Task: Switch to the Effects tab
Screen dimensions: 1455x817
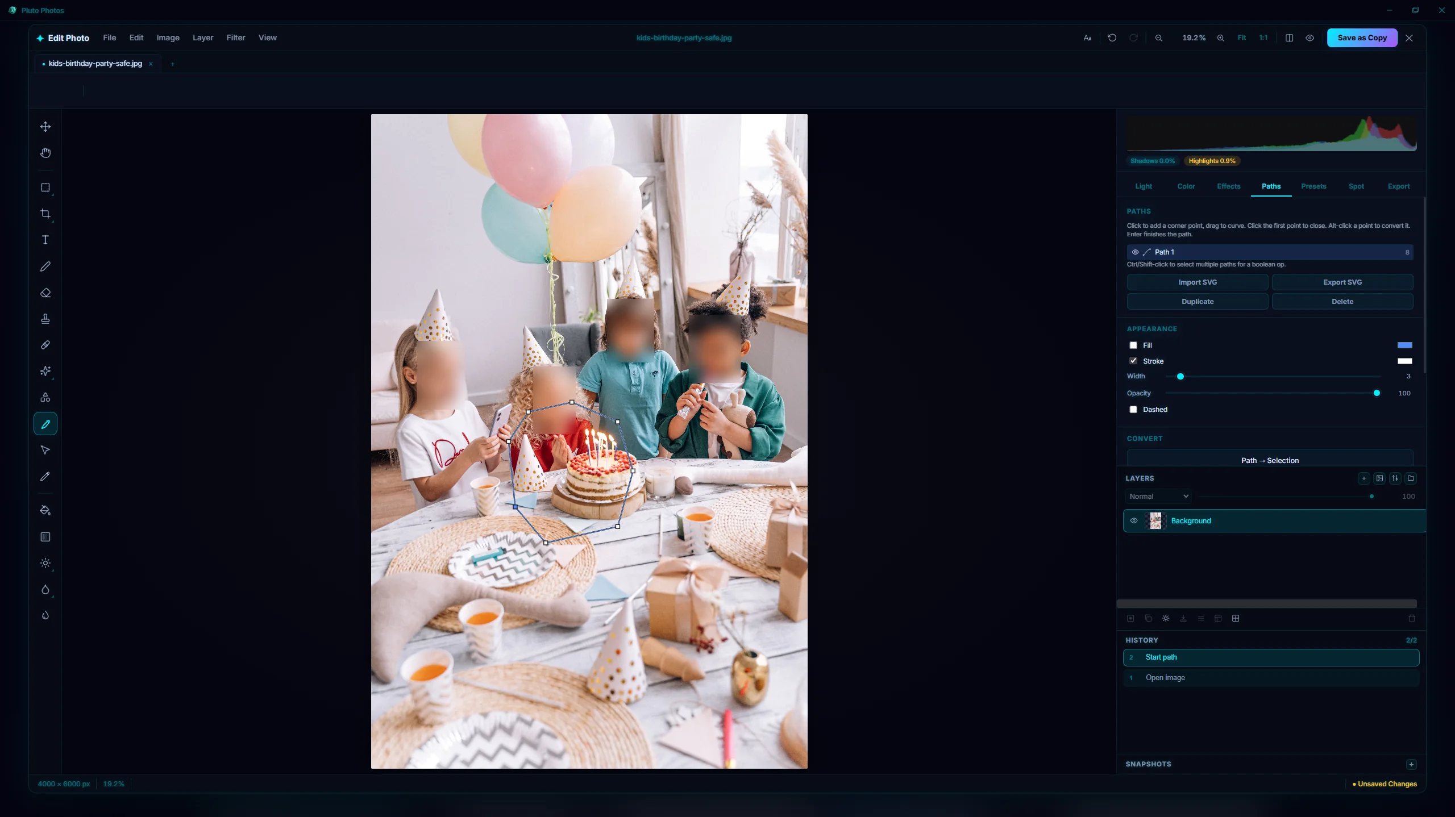Action: (x=1229, y=186)
